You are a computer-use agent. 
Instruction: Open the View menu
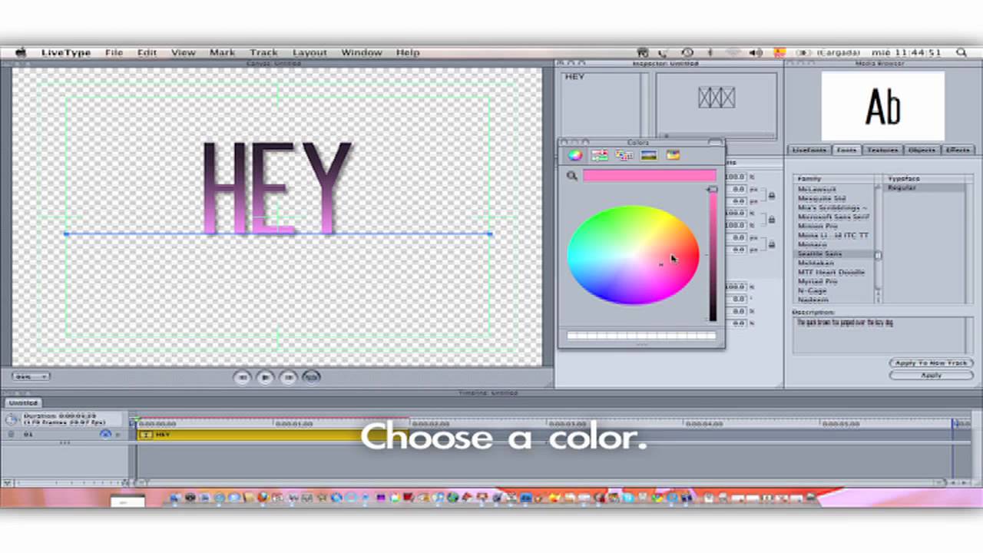click(x=183, y=52)
